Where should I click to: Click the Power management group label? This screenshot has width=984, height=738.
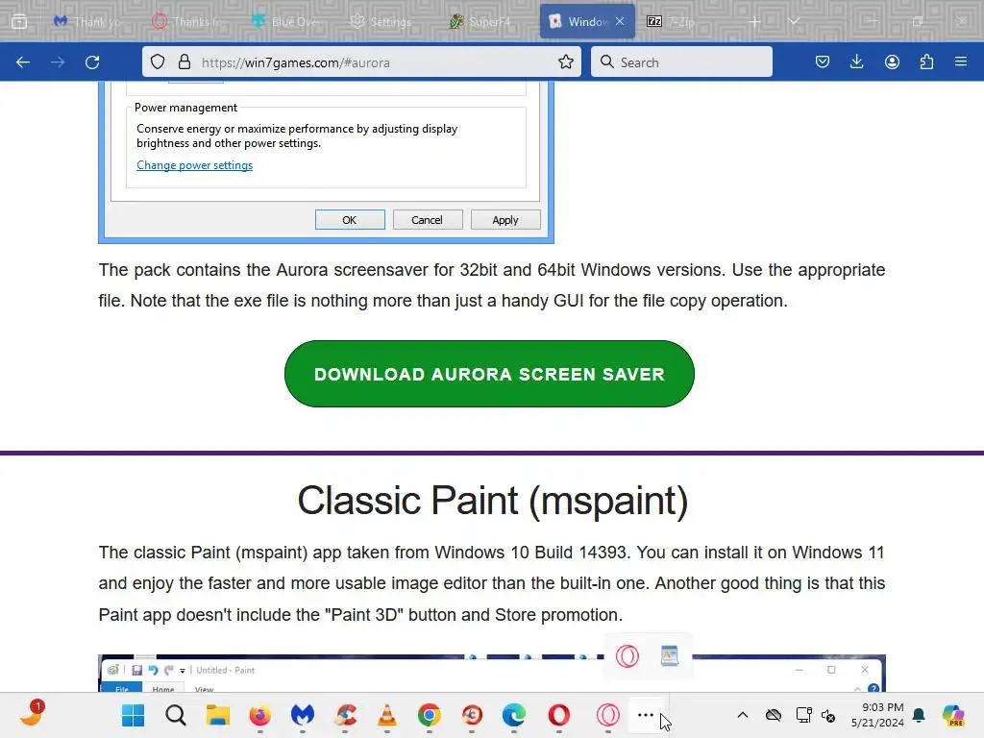(x=185, y=108)
